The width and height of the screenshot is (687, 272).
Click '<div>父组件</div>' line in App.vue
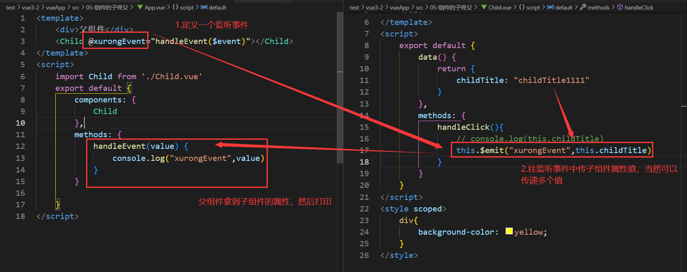94,29
